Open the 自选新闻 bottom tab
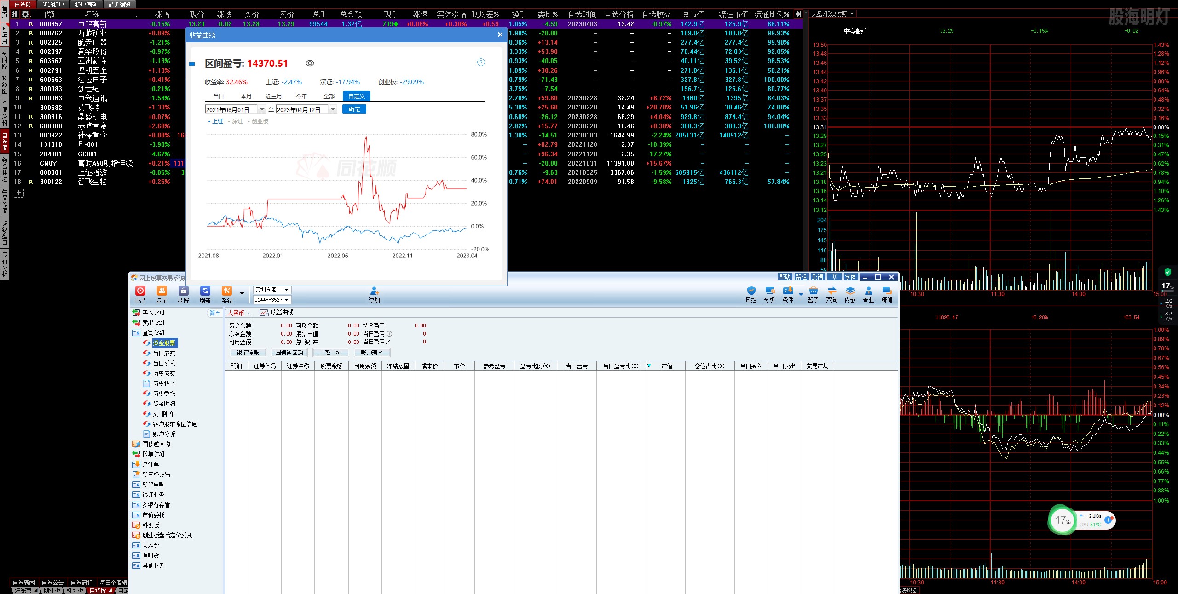 click(23, 583)
